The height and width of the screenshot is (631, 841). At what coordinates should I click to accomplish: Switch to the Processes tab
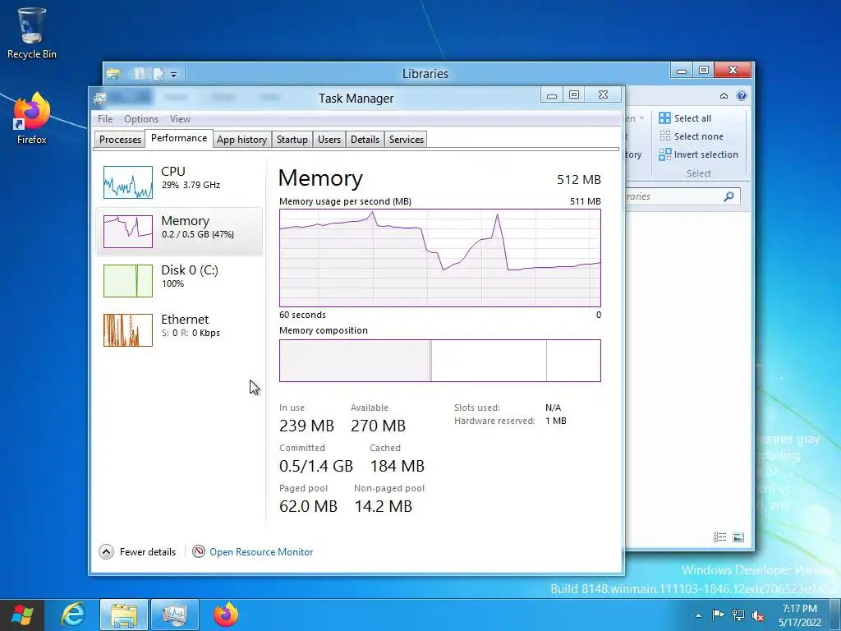pyautogui.click(x=120, y=140)
